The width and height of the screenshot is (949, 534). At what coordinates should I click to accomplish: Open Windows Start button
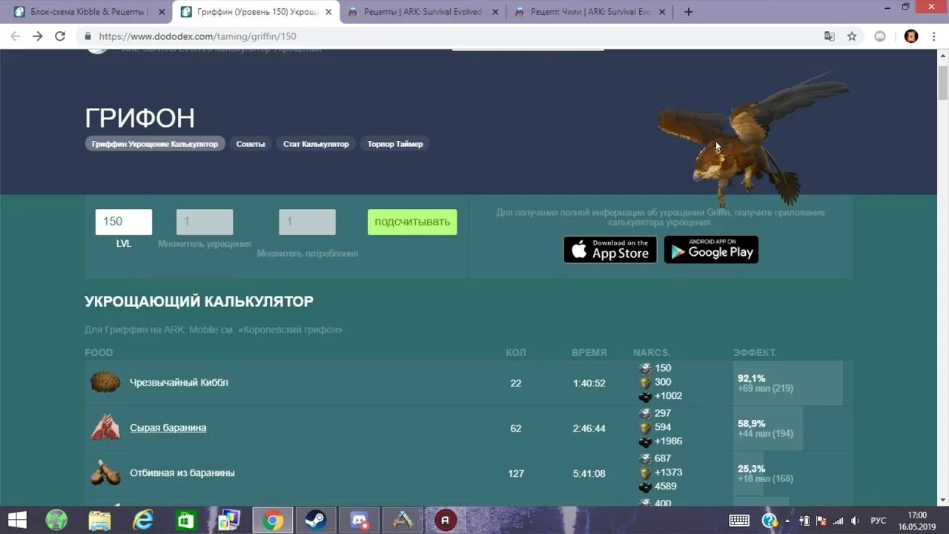(18, 521)
